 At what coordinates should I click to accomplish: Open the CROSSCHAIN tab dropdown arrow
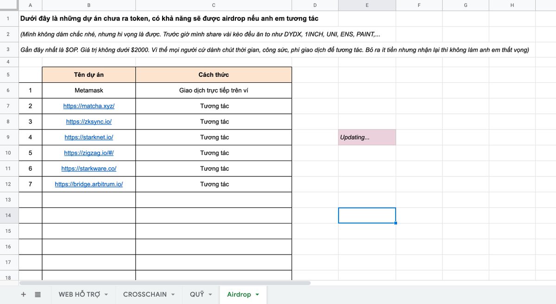tap(173, 295)
